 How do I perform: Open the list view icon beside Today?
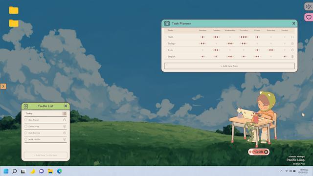point(64,113)
